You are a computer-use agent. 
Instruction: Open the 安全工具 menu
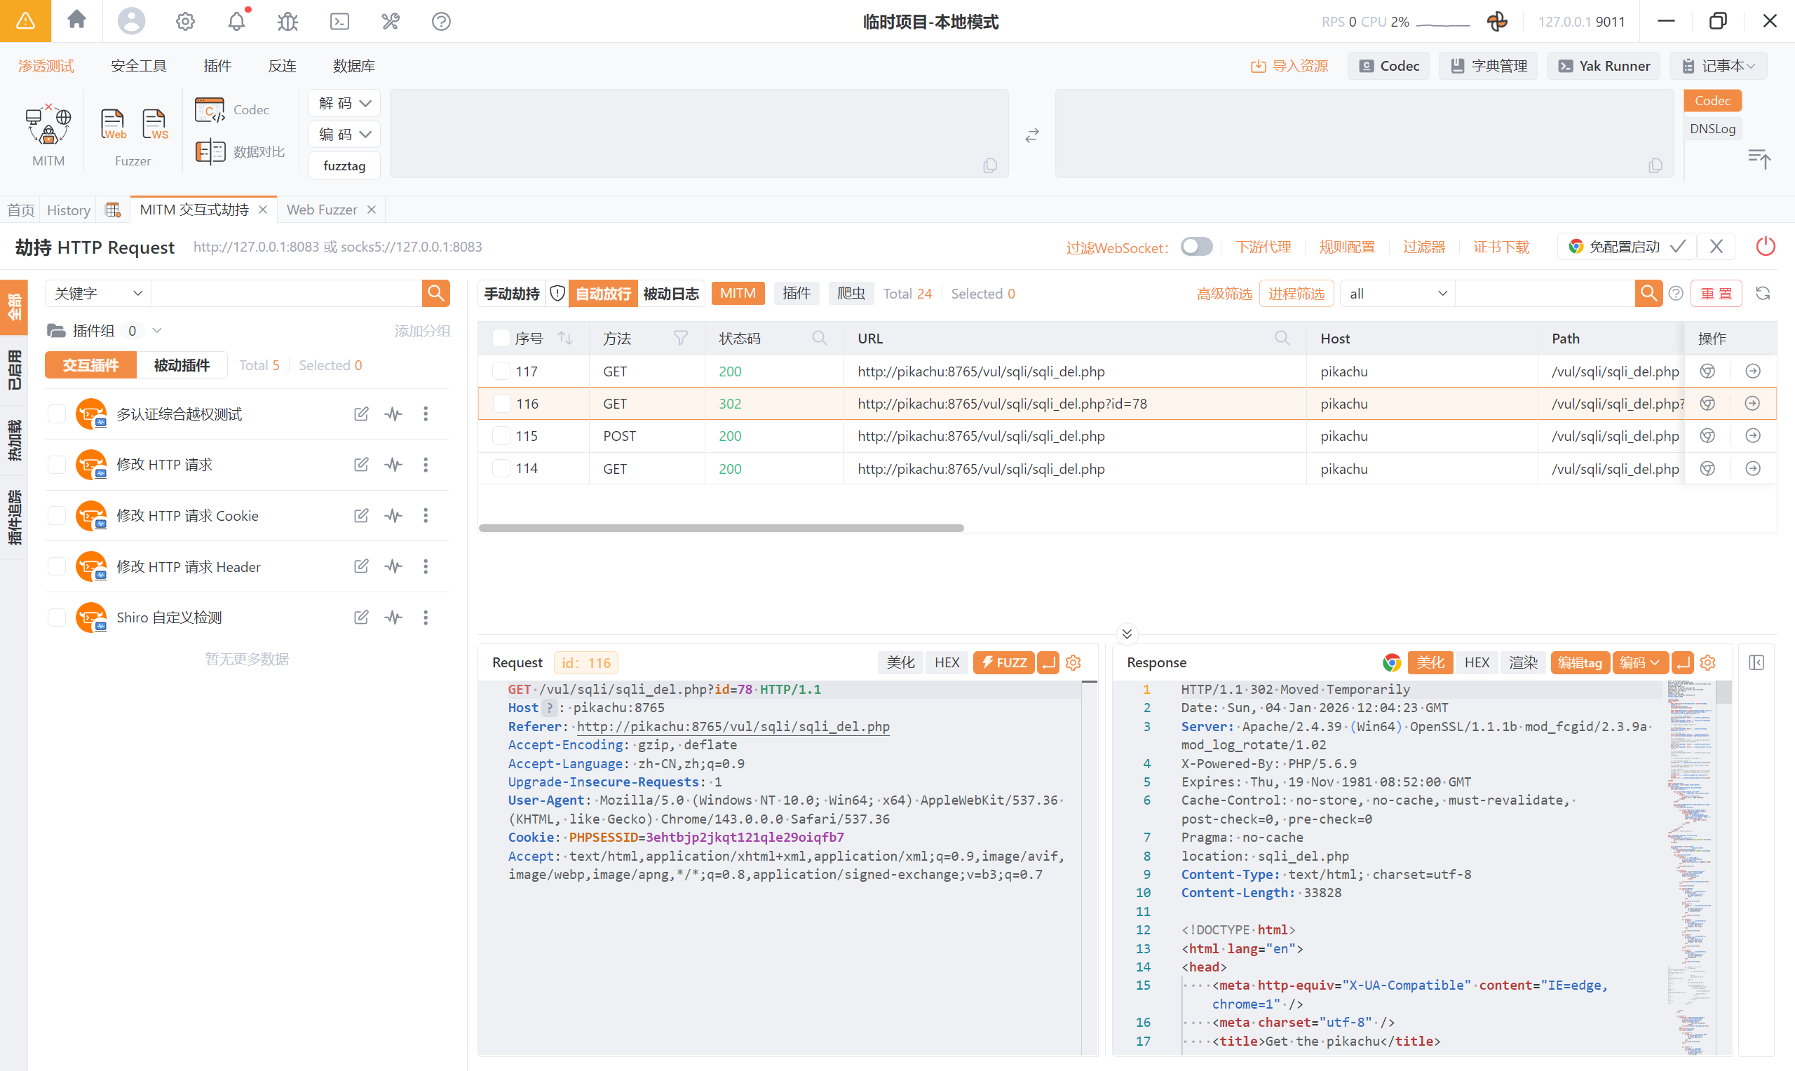138,66
